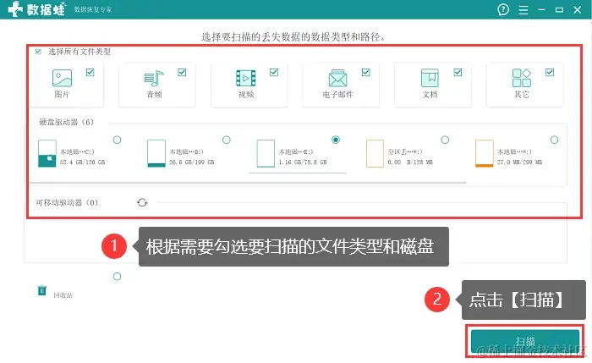Image resolution: width=592 pixels, height=363 pixels.
Task: Uncheck the 图片 file type checkbox
Action: (x=90, y=72)
